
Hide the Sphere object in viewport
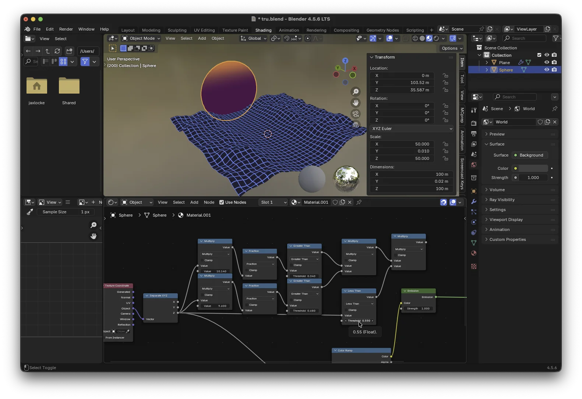[x=547, y=70]
